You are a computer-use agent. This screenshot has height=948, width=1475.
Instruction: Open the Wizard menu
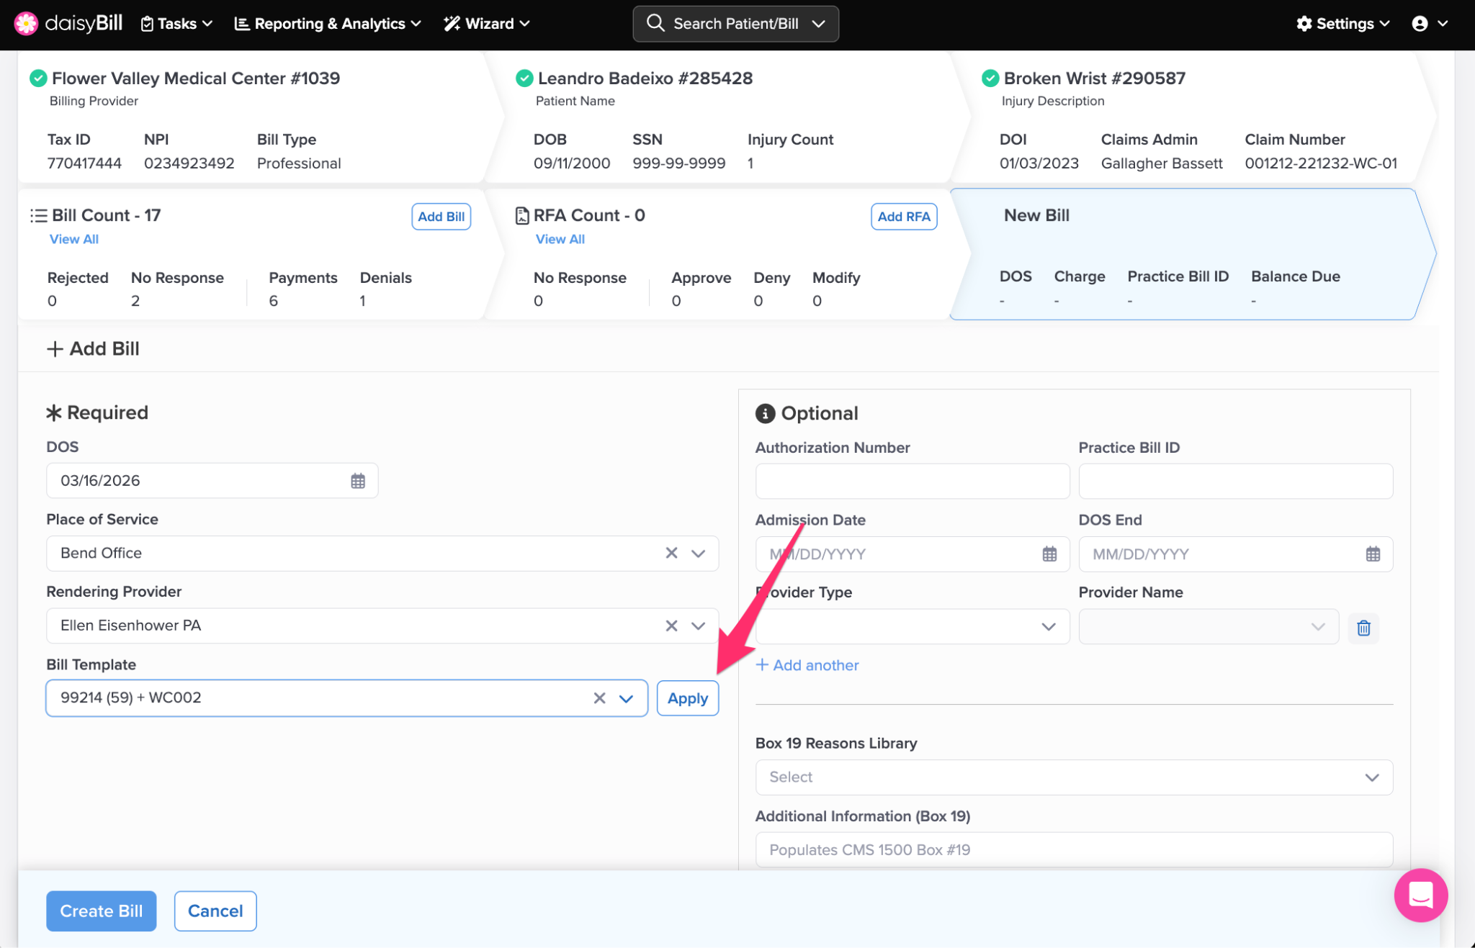[x=487, y=23]
